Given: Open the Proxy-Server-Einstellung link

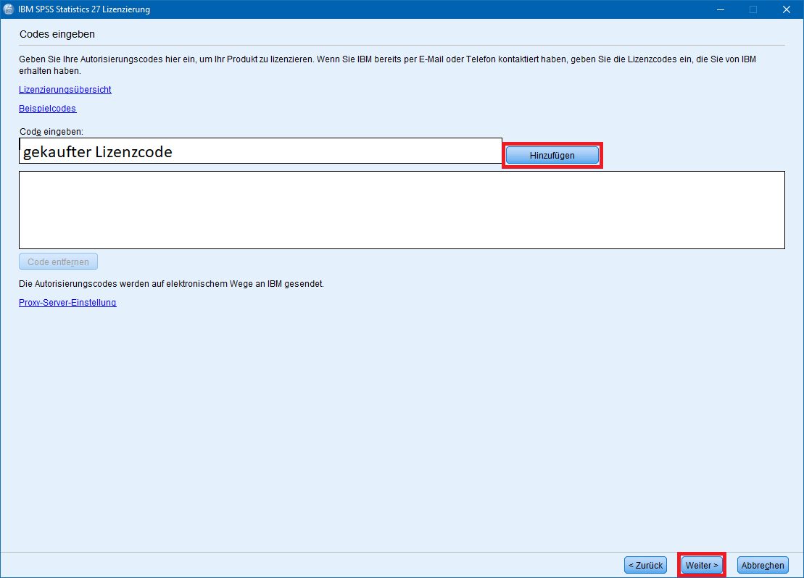Looking at the screenshot, I should tap(67, 303).
